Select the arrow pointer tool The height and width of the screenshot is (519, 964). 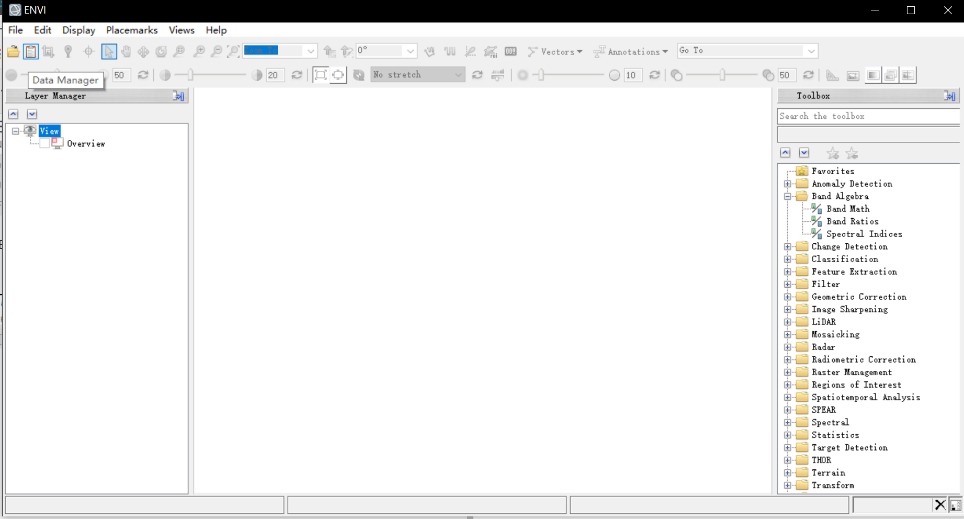click(109, 51)
